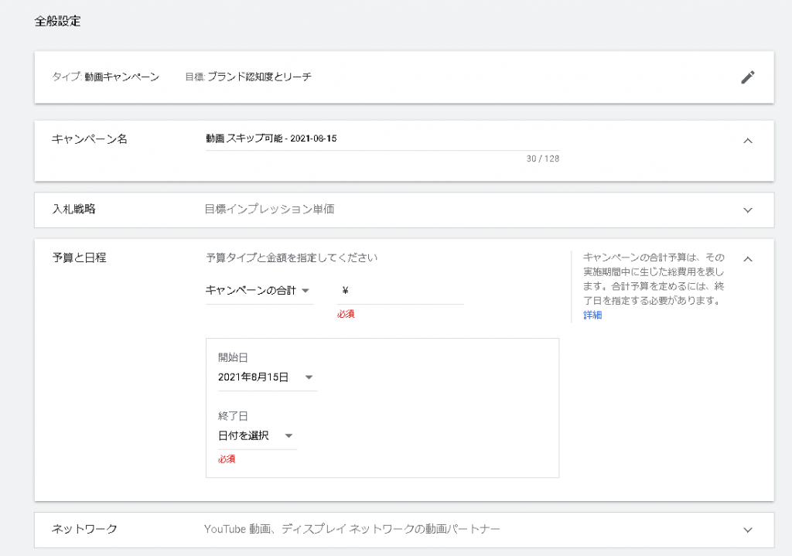Open the 開始日 2021年8月15日 date dropdown
792x556 pixels.
(x=267, y=377)
